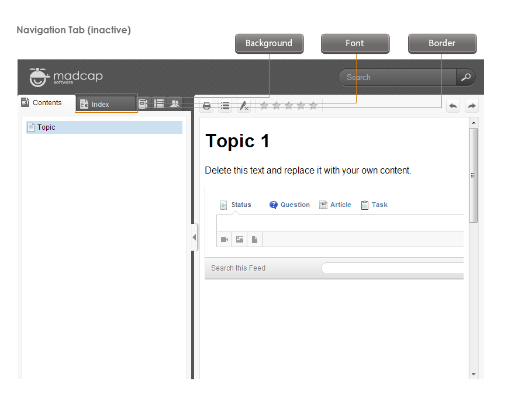Click the Task link
511x412 pixels.
[x=379, y=205]
